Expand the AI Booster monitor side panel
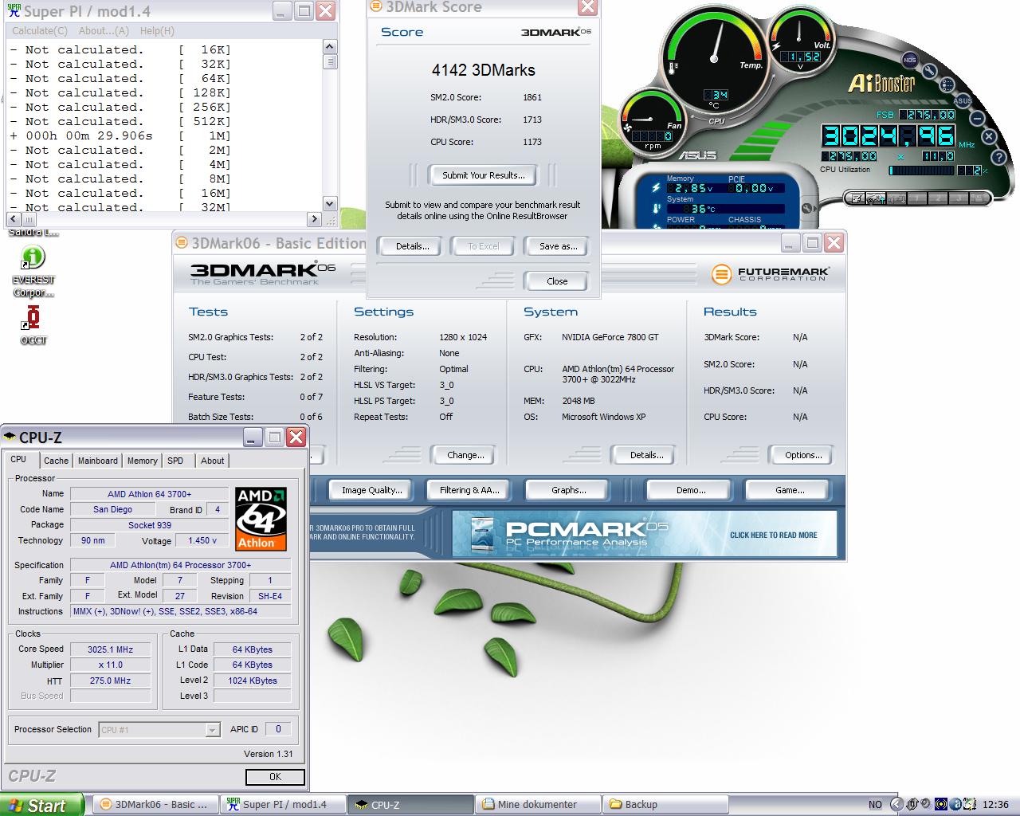Viewport: 1020px width, 816px height. click(806, 209)
